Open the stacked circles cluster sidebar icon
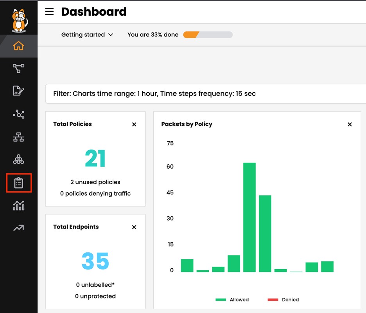 click(x=18, y=159)
